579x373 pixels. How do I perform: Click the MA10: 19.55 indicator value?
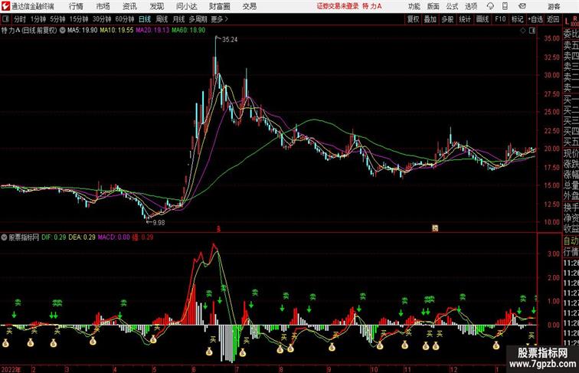coord(116,31)
